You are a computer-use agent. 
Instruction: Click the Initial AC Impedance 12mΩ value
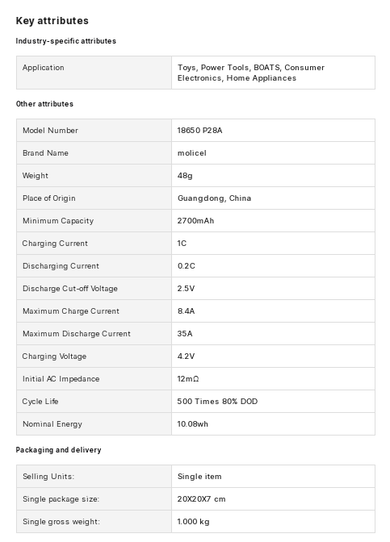pos(188,379)
